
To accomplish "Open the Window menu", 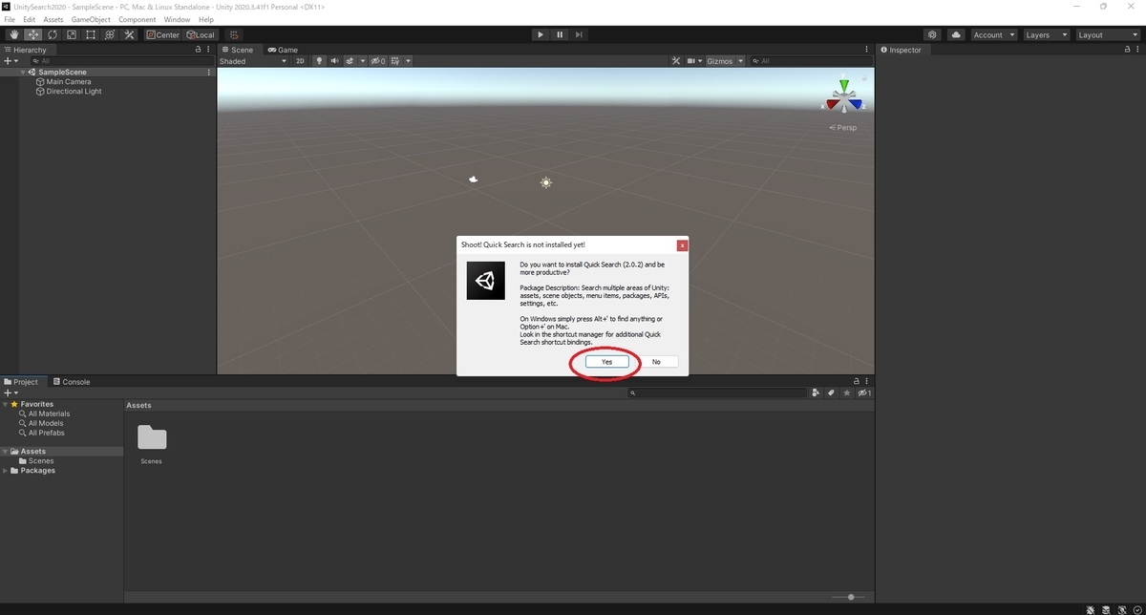I will pyautogui.click(x=176, y=19).
